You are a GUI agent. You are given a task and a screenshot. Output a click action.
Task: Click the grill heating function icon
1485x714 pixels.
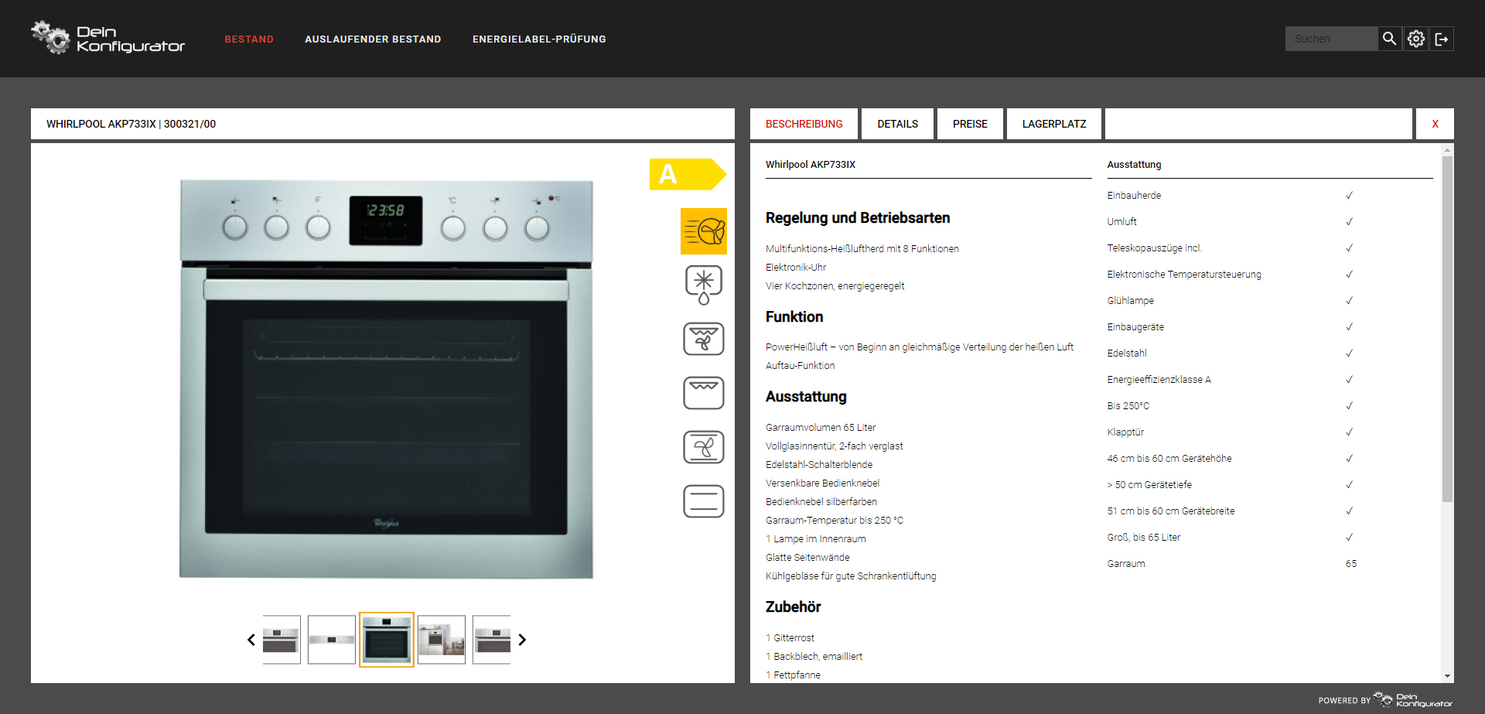pyautogui.click(x=703, y=393)
